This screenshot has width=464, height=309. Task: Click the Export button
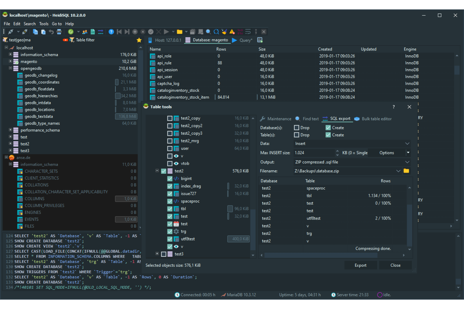[361, 265]
